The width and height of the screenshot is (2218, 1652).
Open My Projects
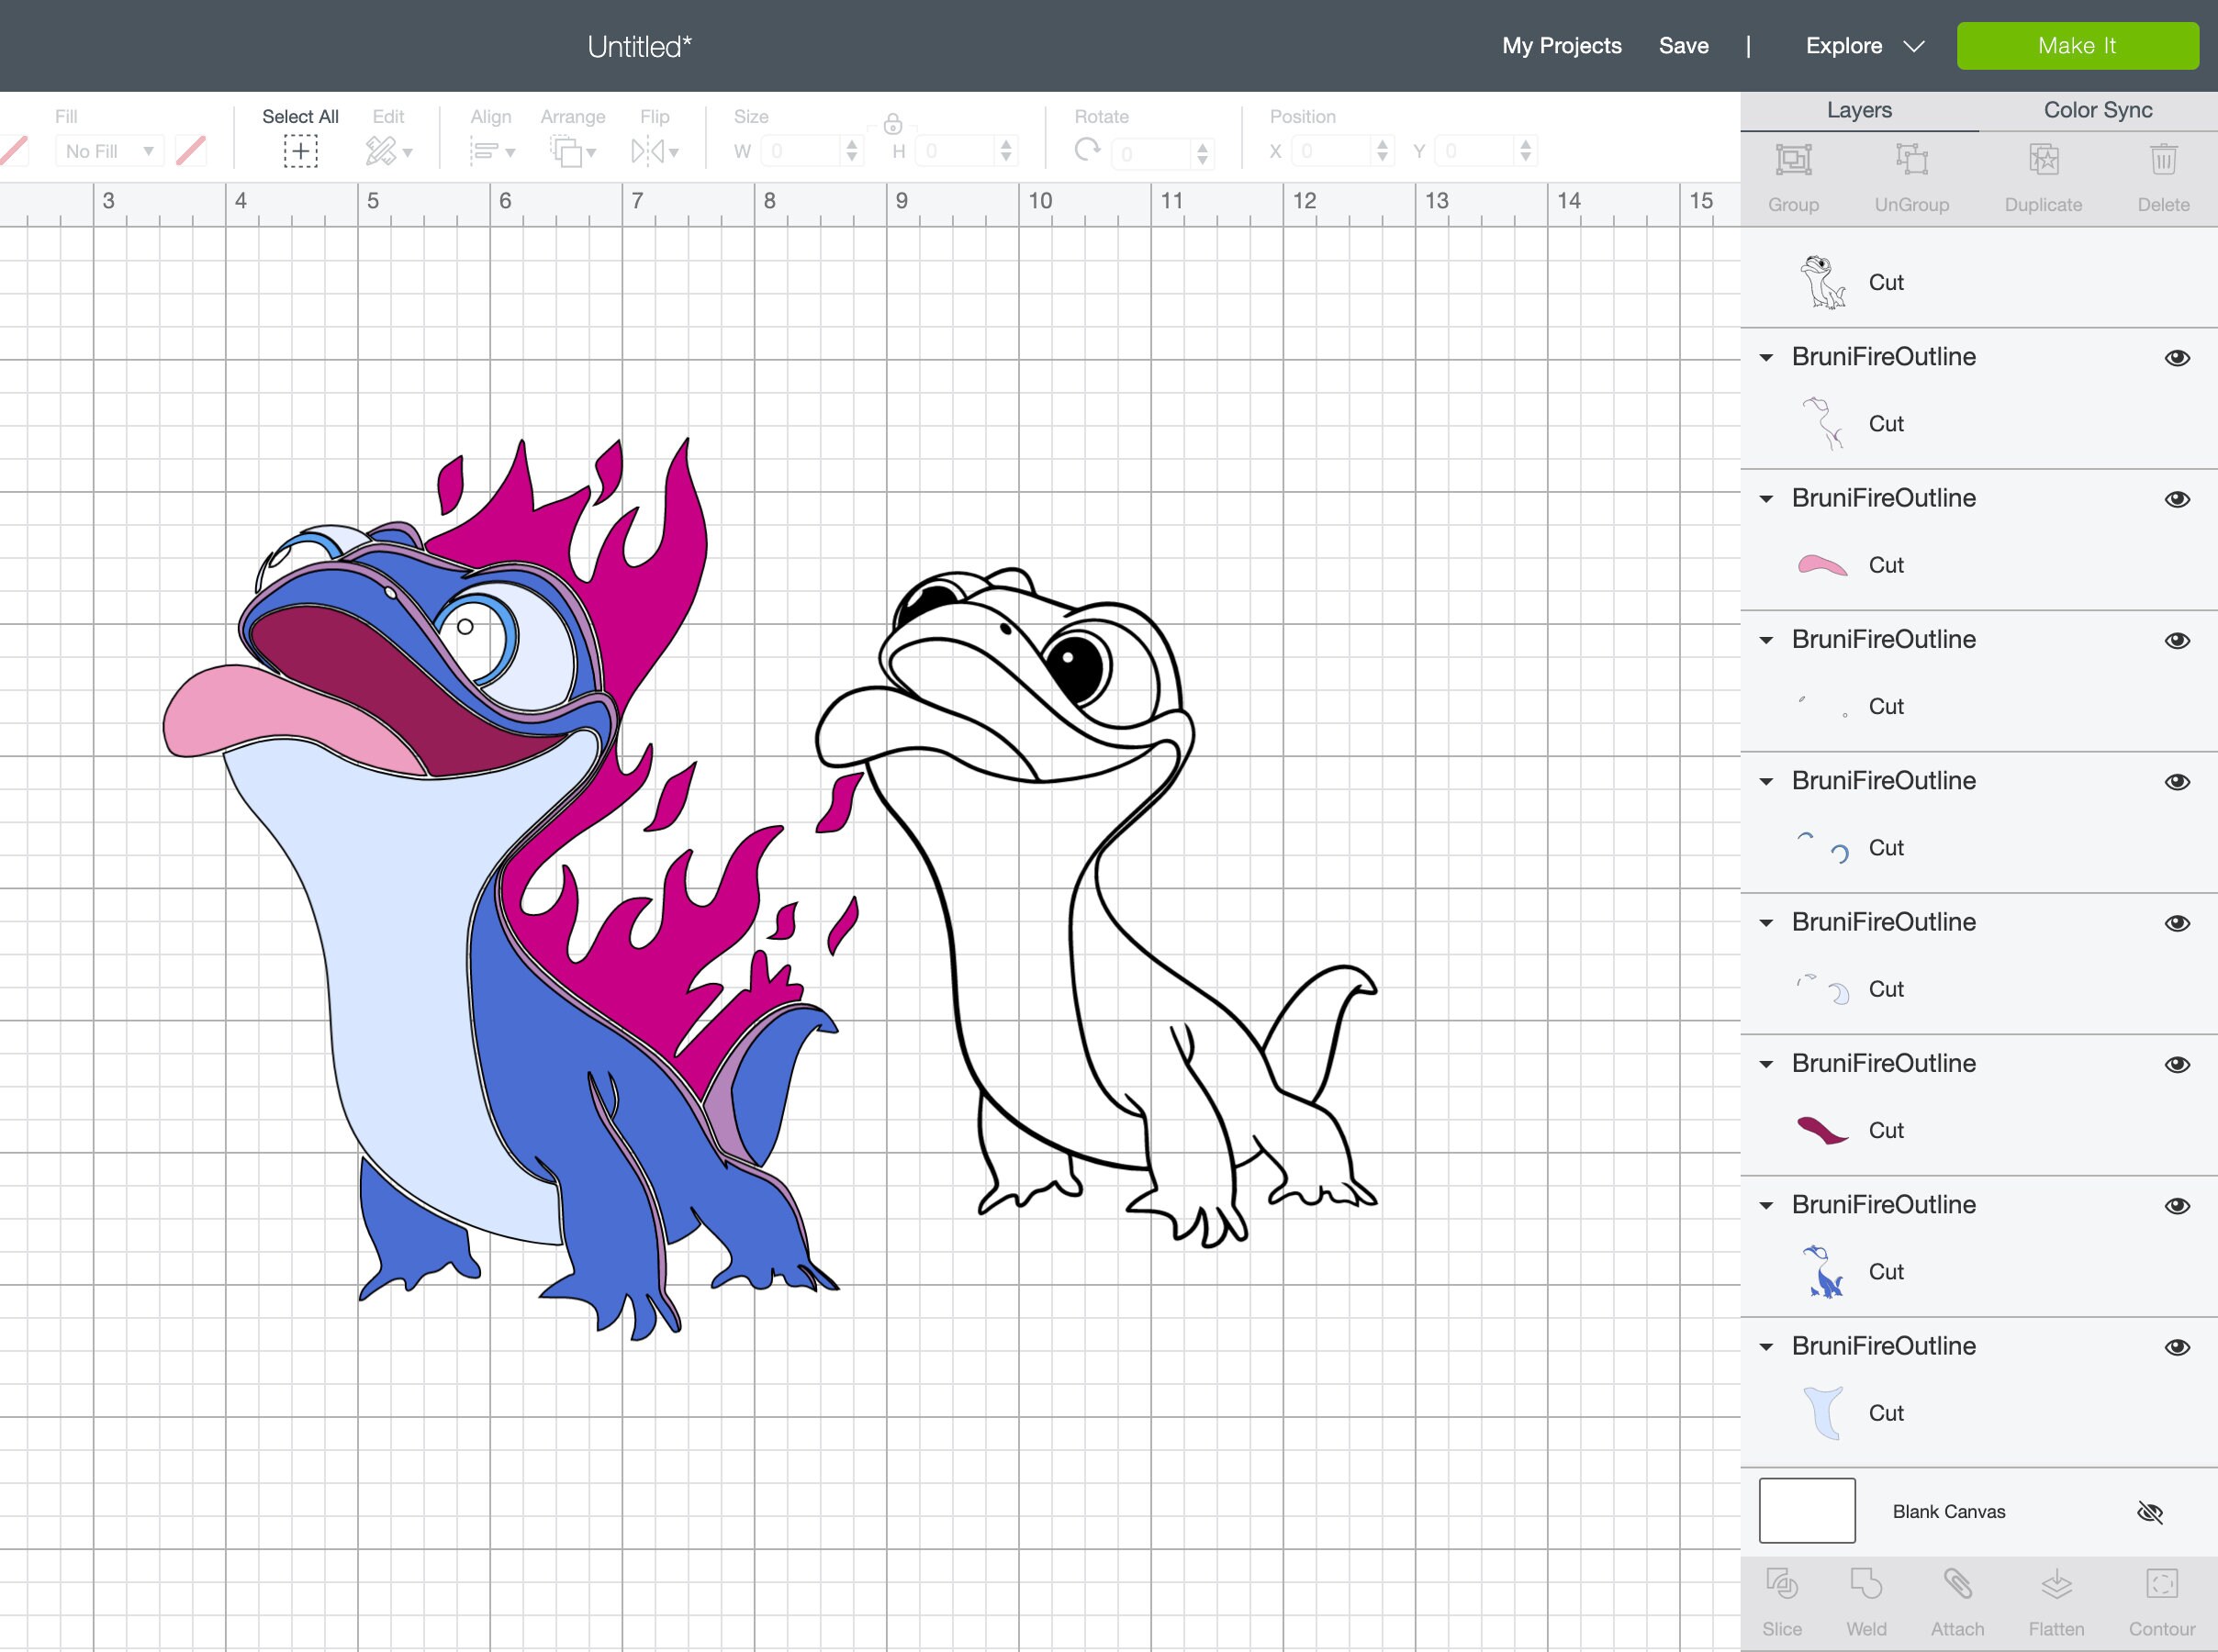(1561, 45)
